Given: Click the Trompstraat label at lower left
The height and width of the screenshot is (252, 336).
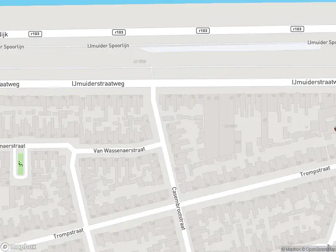Looking at the screenshot, I should [x=68, y=234].
